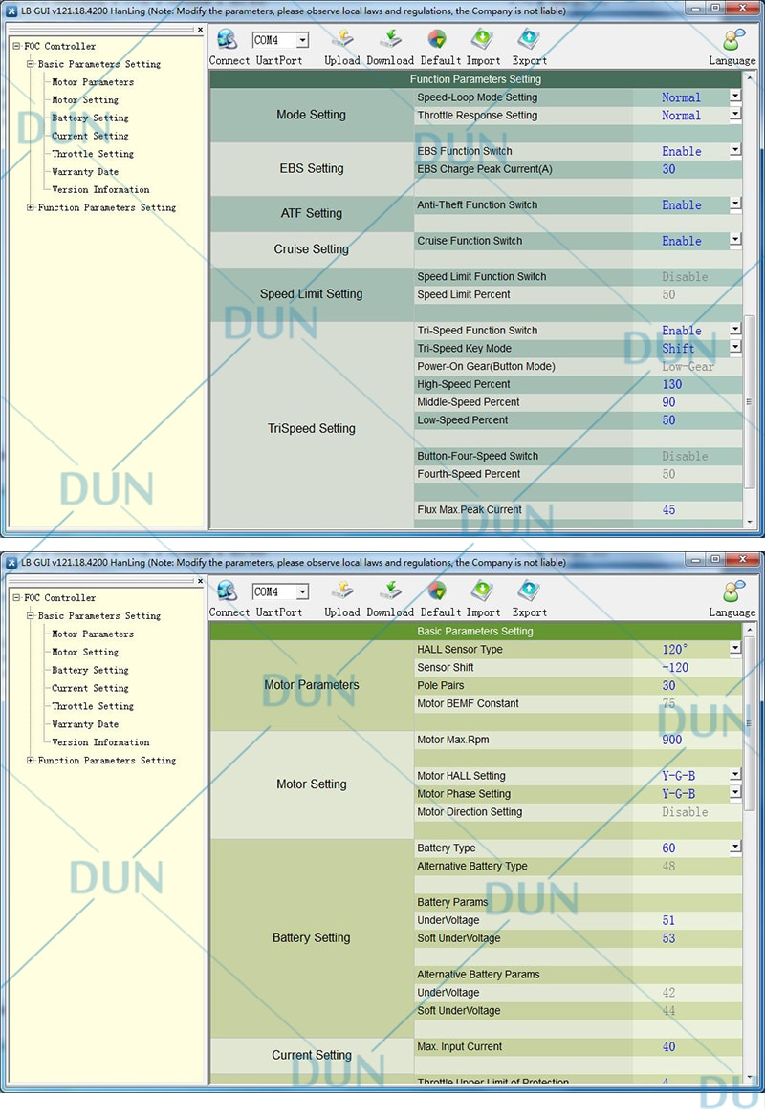Screen dimensions: 765x1117
Task: Select Throttle Setting in Function Parameters window tree
Action: tap(93, 154)
